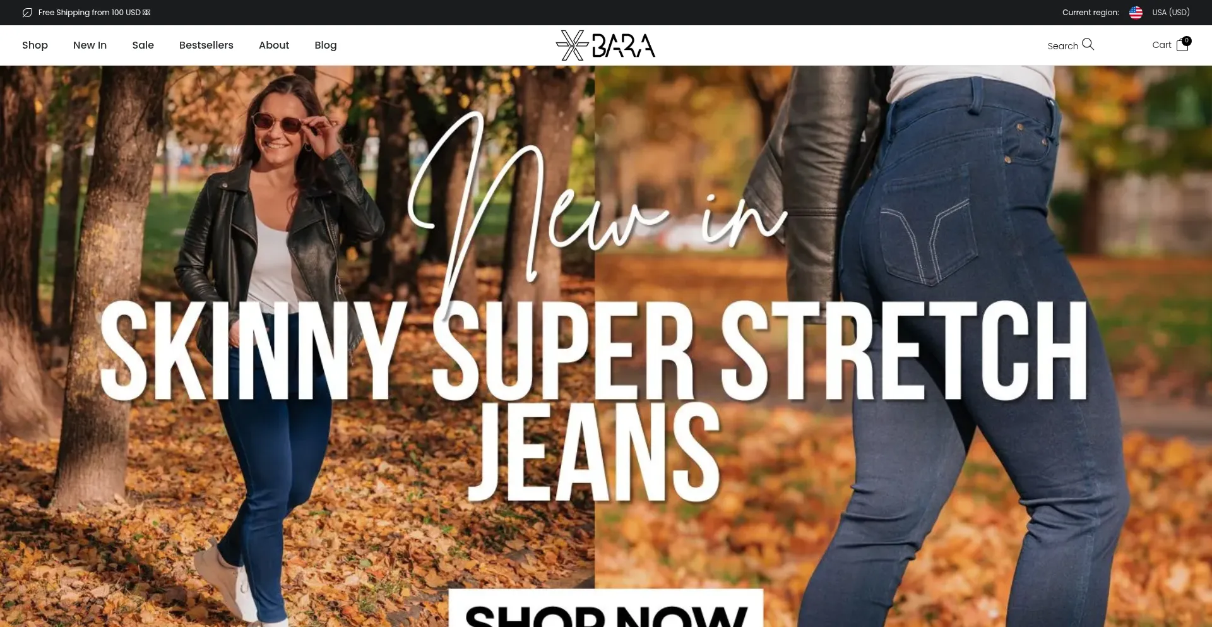The width and height of the screenshot is (1212, 627).
Task: Click the SHOP NOW banner button
Action: point(606,608)
